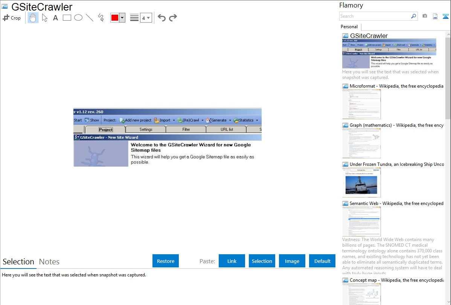Click the page document icon in Flamory
Screen dimensions: 451x305
[435, 16]
